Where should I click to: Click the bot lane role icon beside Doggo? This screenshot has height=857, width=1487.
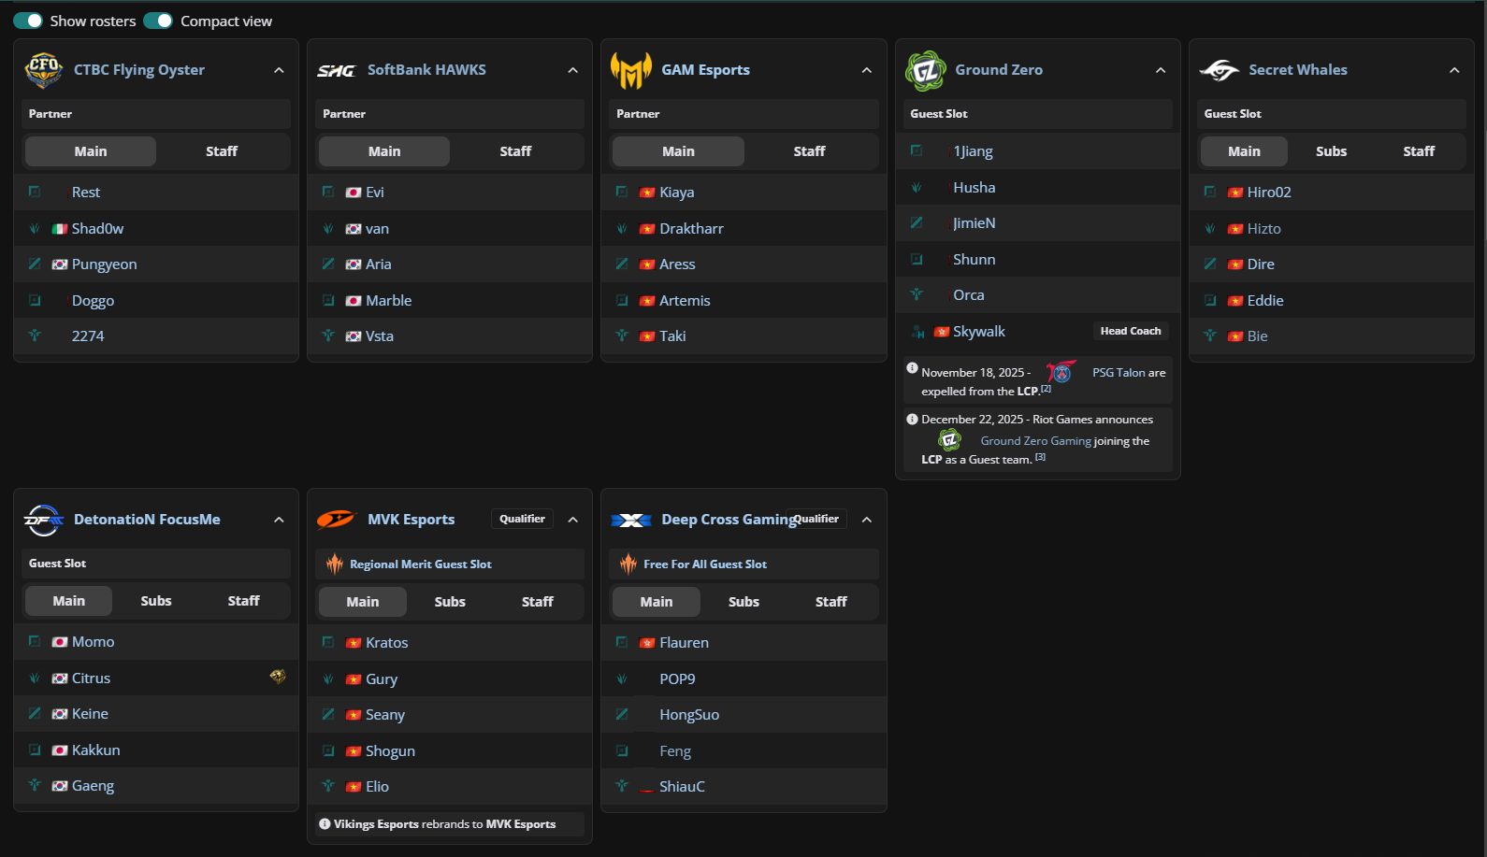(35, 300)
